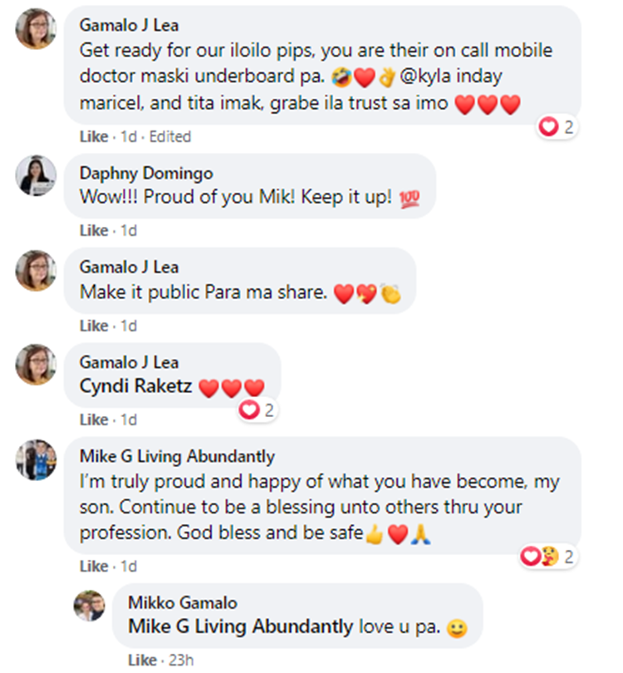
Task: Click Mike G Living Abundantly's avatar
Action: coord(36,459)
